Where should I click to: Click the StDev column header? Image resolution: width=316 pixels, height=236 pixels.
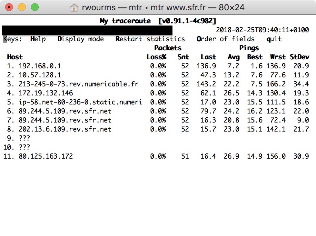click(x=299, y=57)
